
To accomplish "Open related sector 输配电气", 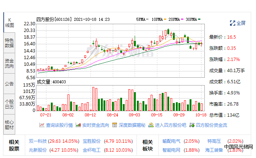I will tap(171, 141).
